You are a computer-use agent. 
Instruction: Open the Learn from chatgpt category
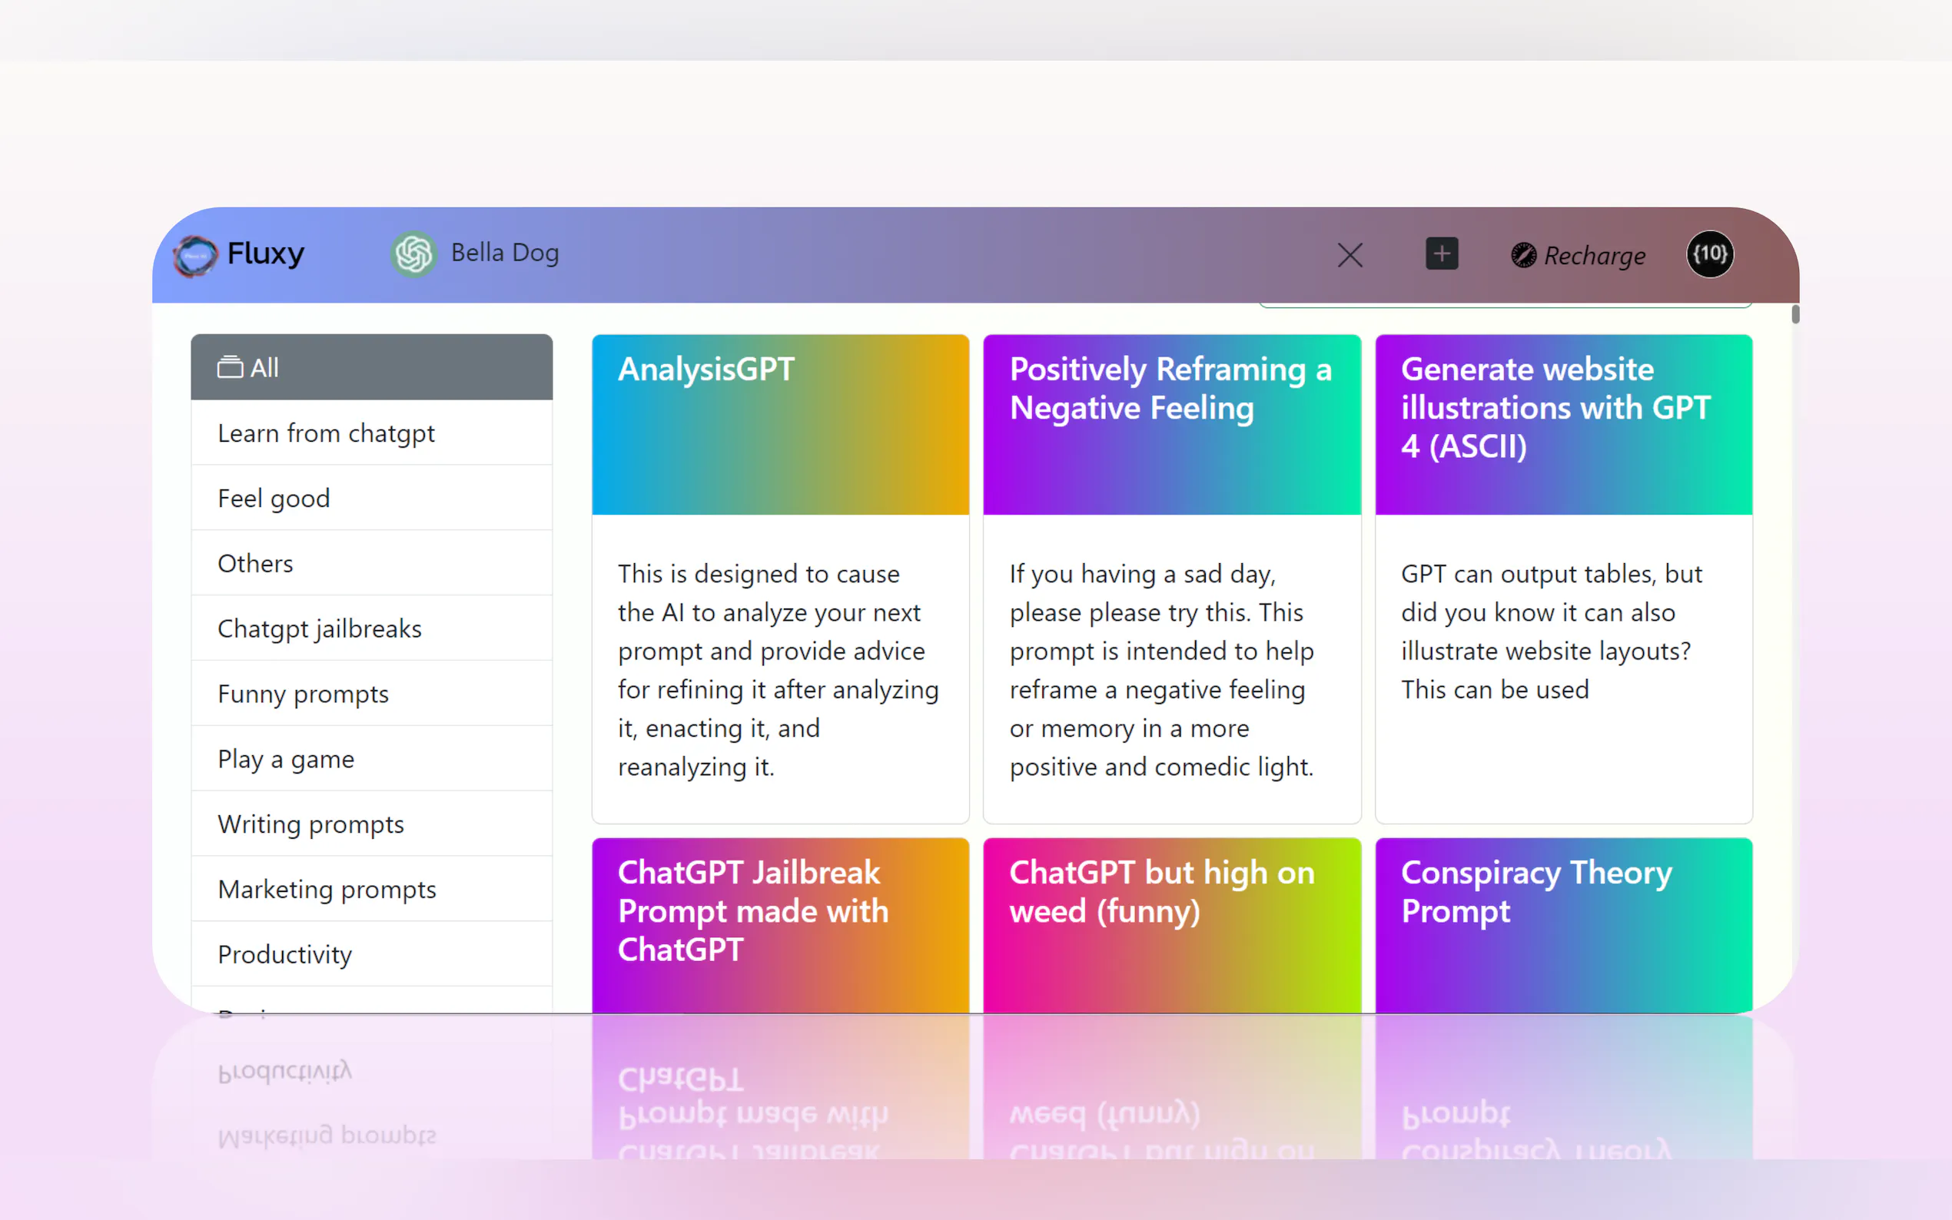click(x=326, y=433)
